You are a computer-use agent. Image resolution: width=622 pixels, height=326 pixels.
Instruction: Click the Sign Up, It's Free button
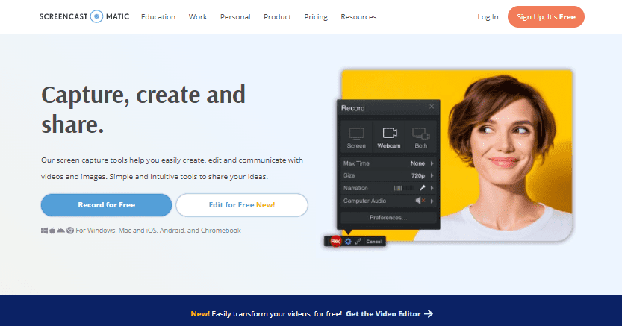(x=546, y=16)
